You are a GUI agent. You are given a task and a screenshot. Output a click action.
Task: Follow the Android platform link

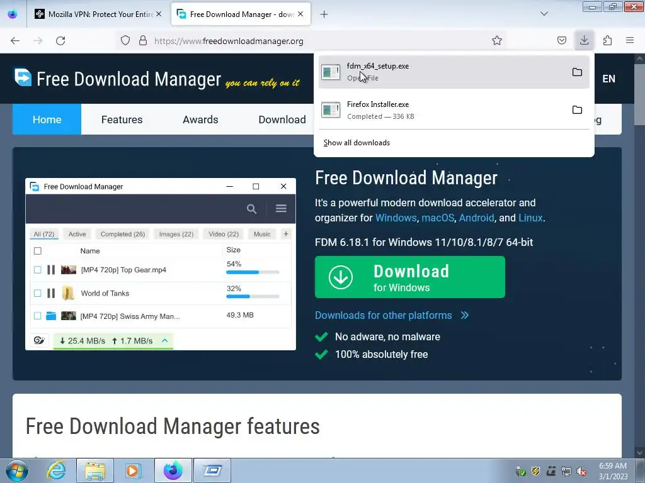(x=476, y=218)
